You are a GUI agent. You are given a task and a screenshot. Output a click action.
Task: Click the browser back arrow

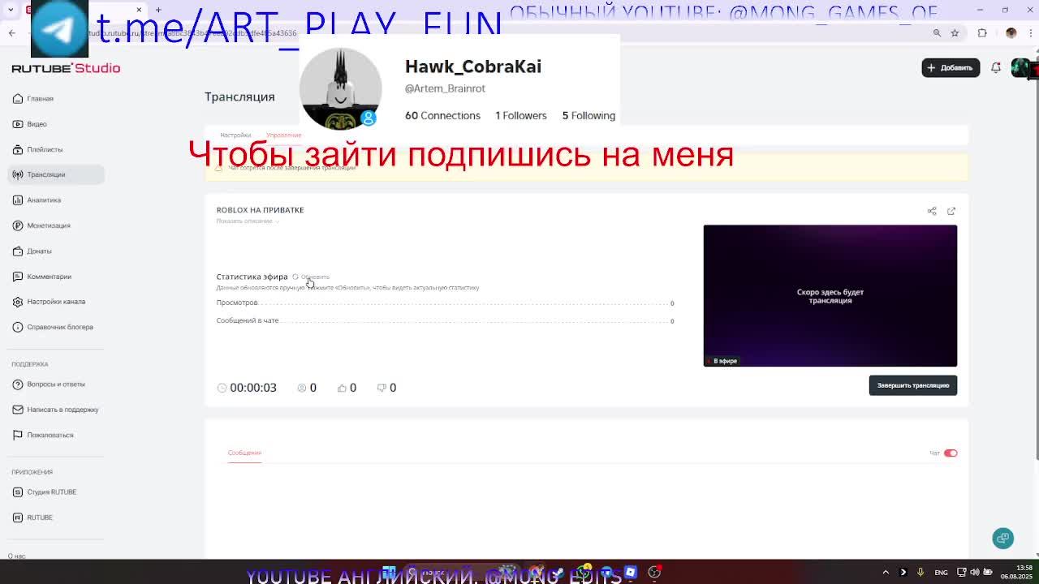[11, 33]
